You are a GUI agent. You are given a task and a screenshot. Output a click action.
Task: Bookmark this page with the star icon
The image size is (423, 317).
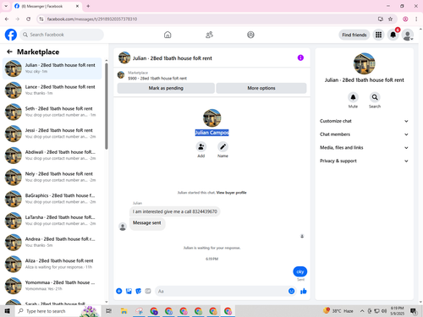(x=390, y=19)
